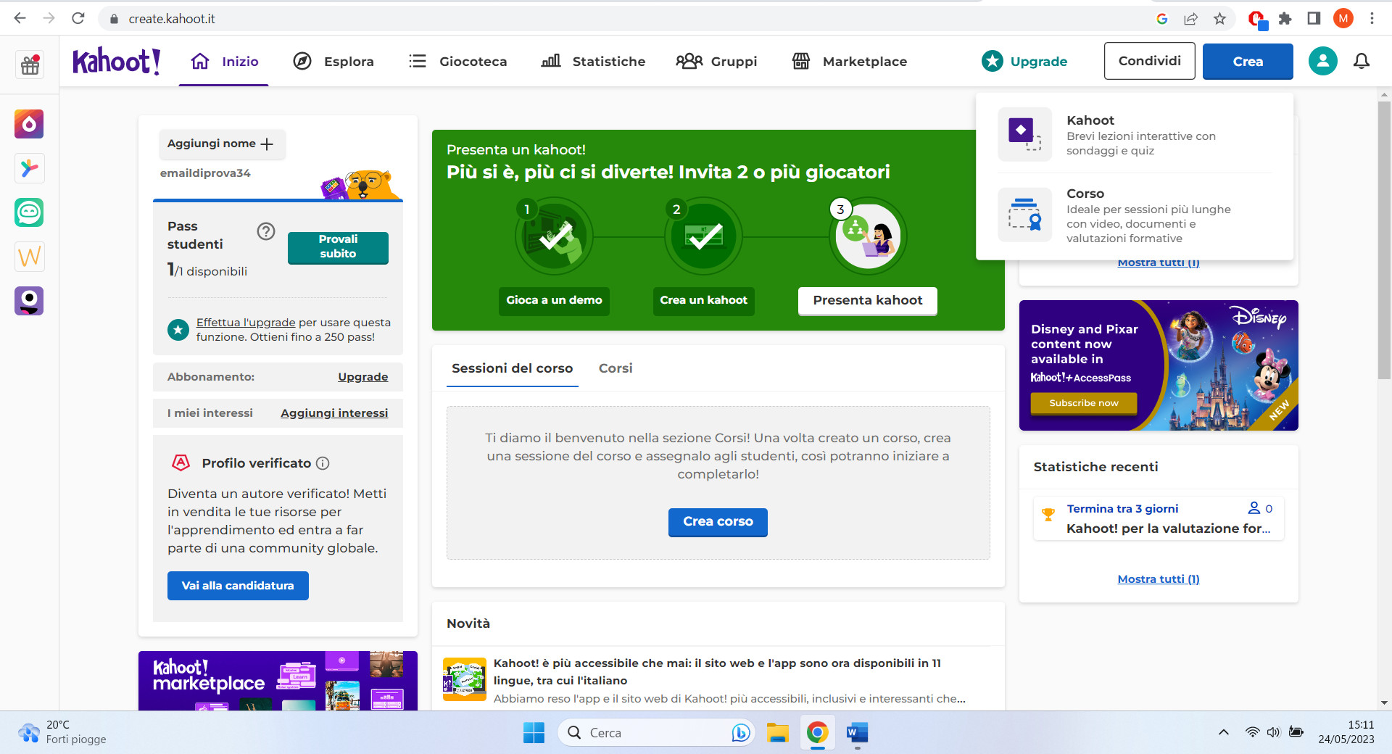Open Microsoft Word from the taskbar
The image size is (1392, 754).
[x=857, y=734]
